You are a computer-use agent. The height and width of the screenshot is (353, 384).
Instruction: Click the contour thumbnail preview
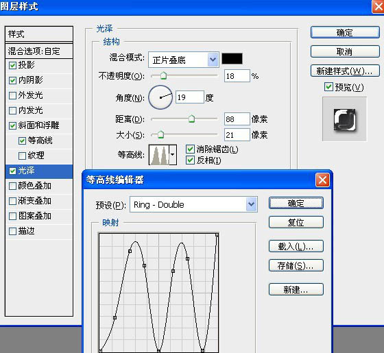coord(159,155)
